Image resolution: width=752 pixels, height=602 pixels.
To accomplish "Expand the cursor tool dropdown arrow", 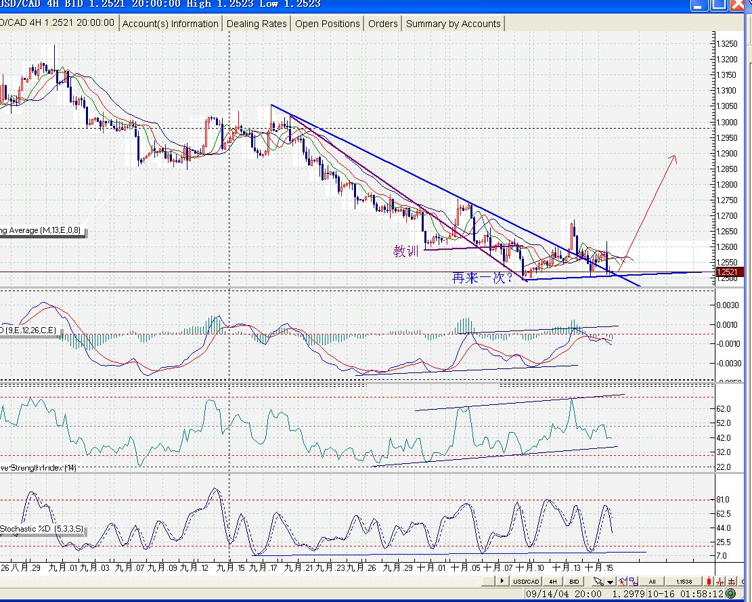I will point(610,582).
